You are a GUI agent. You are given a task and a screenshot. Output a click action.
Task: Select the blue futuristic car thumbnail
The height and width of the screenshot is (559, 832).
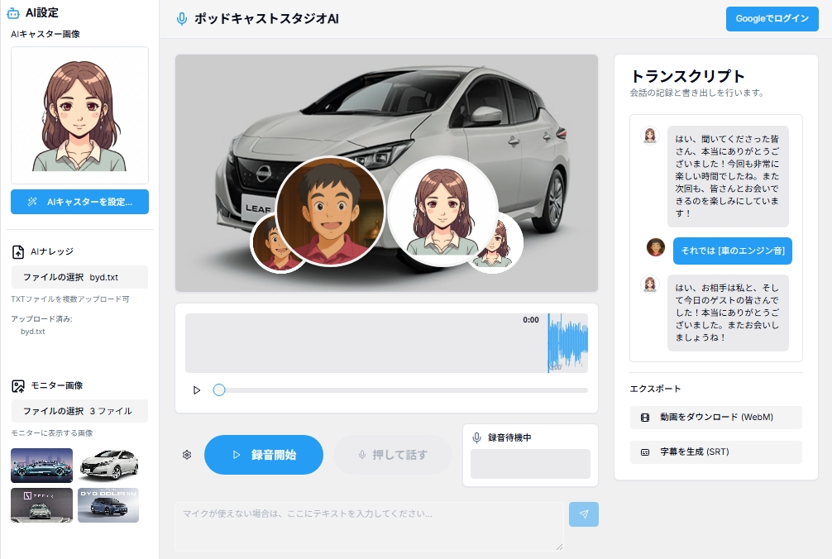42,465
